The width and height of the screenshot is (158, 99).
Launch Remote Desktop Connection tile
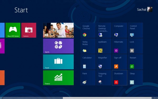point(104,30)
